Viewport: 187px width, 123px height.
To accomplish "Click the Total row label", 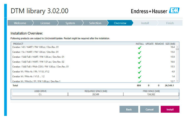I will [15, 85].
